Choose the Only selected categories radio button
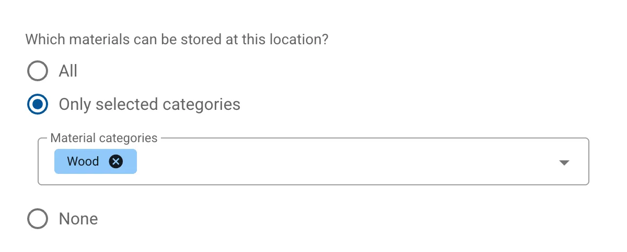Image resolution: width=627 pixels, height=252 pixels. [38, 104]
